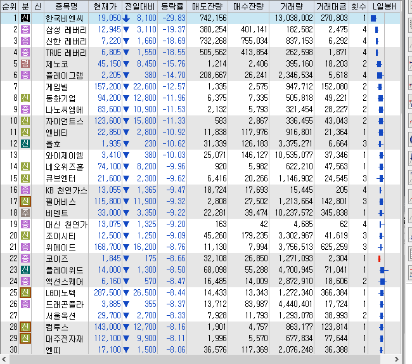The height and width of the screenshot is (364, 412).
Task: Click the 13,038,002 volume cell
Action: click(293, 18)
